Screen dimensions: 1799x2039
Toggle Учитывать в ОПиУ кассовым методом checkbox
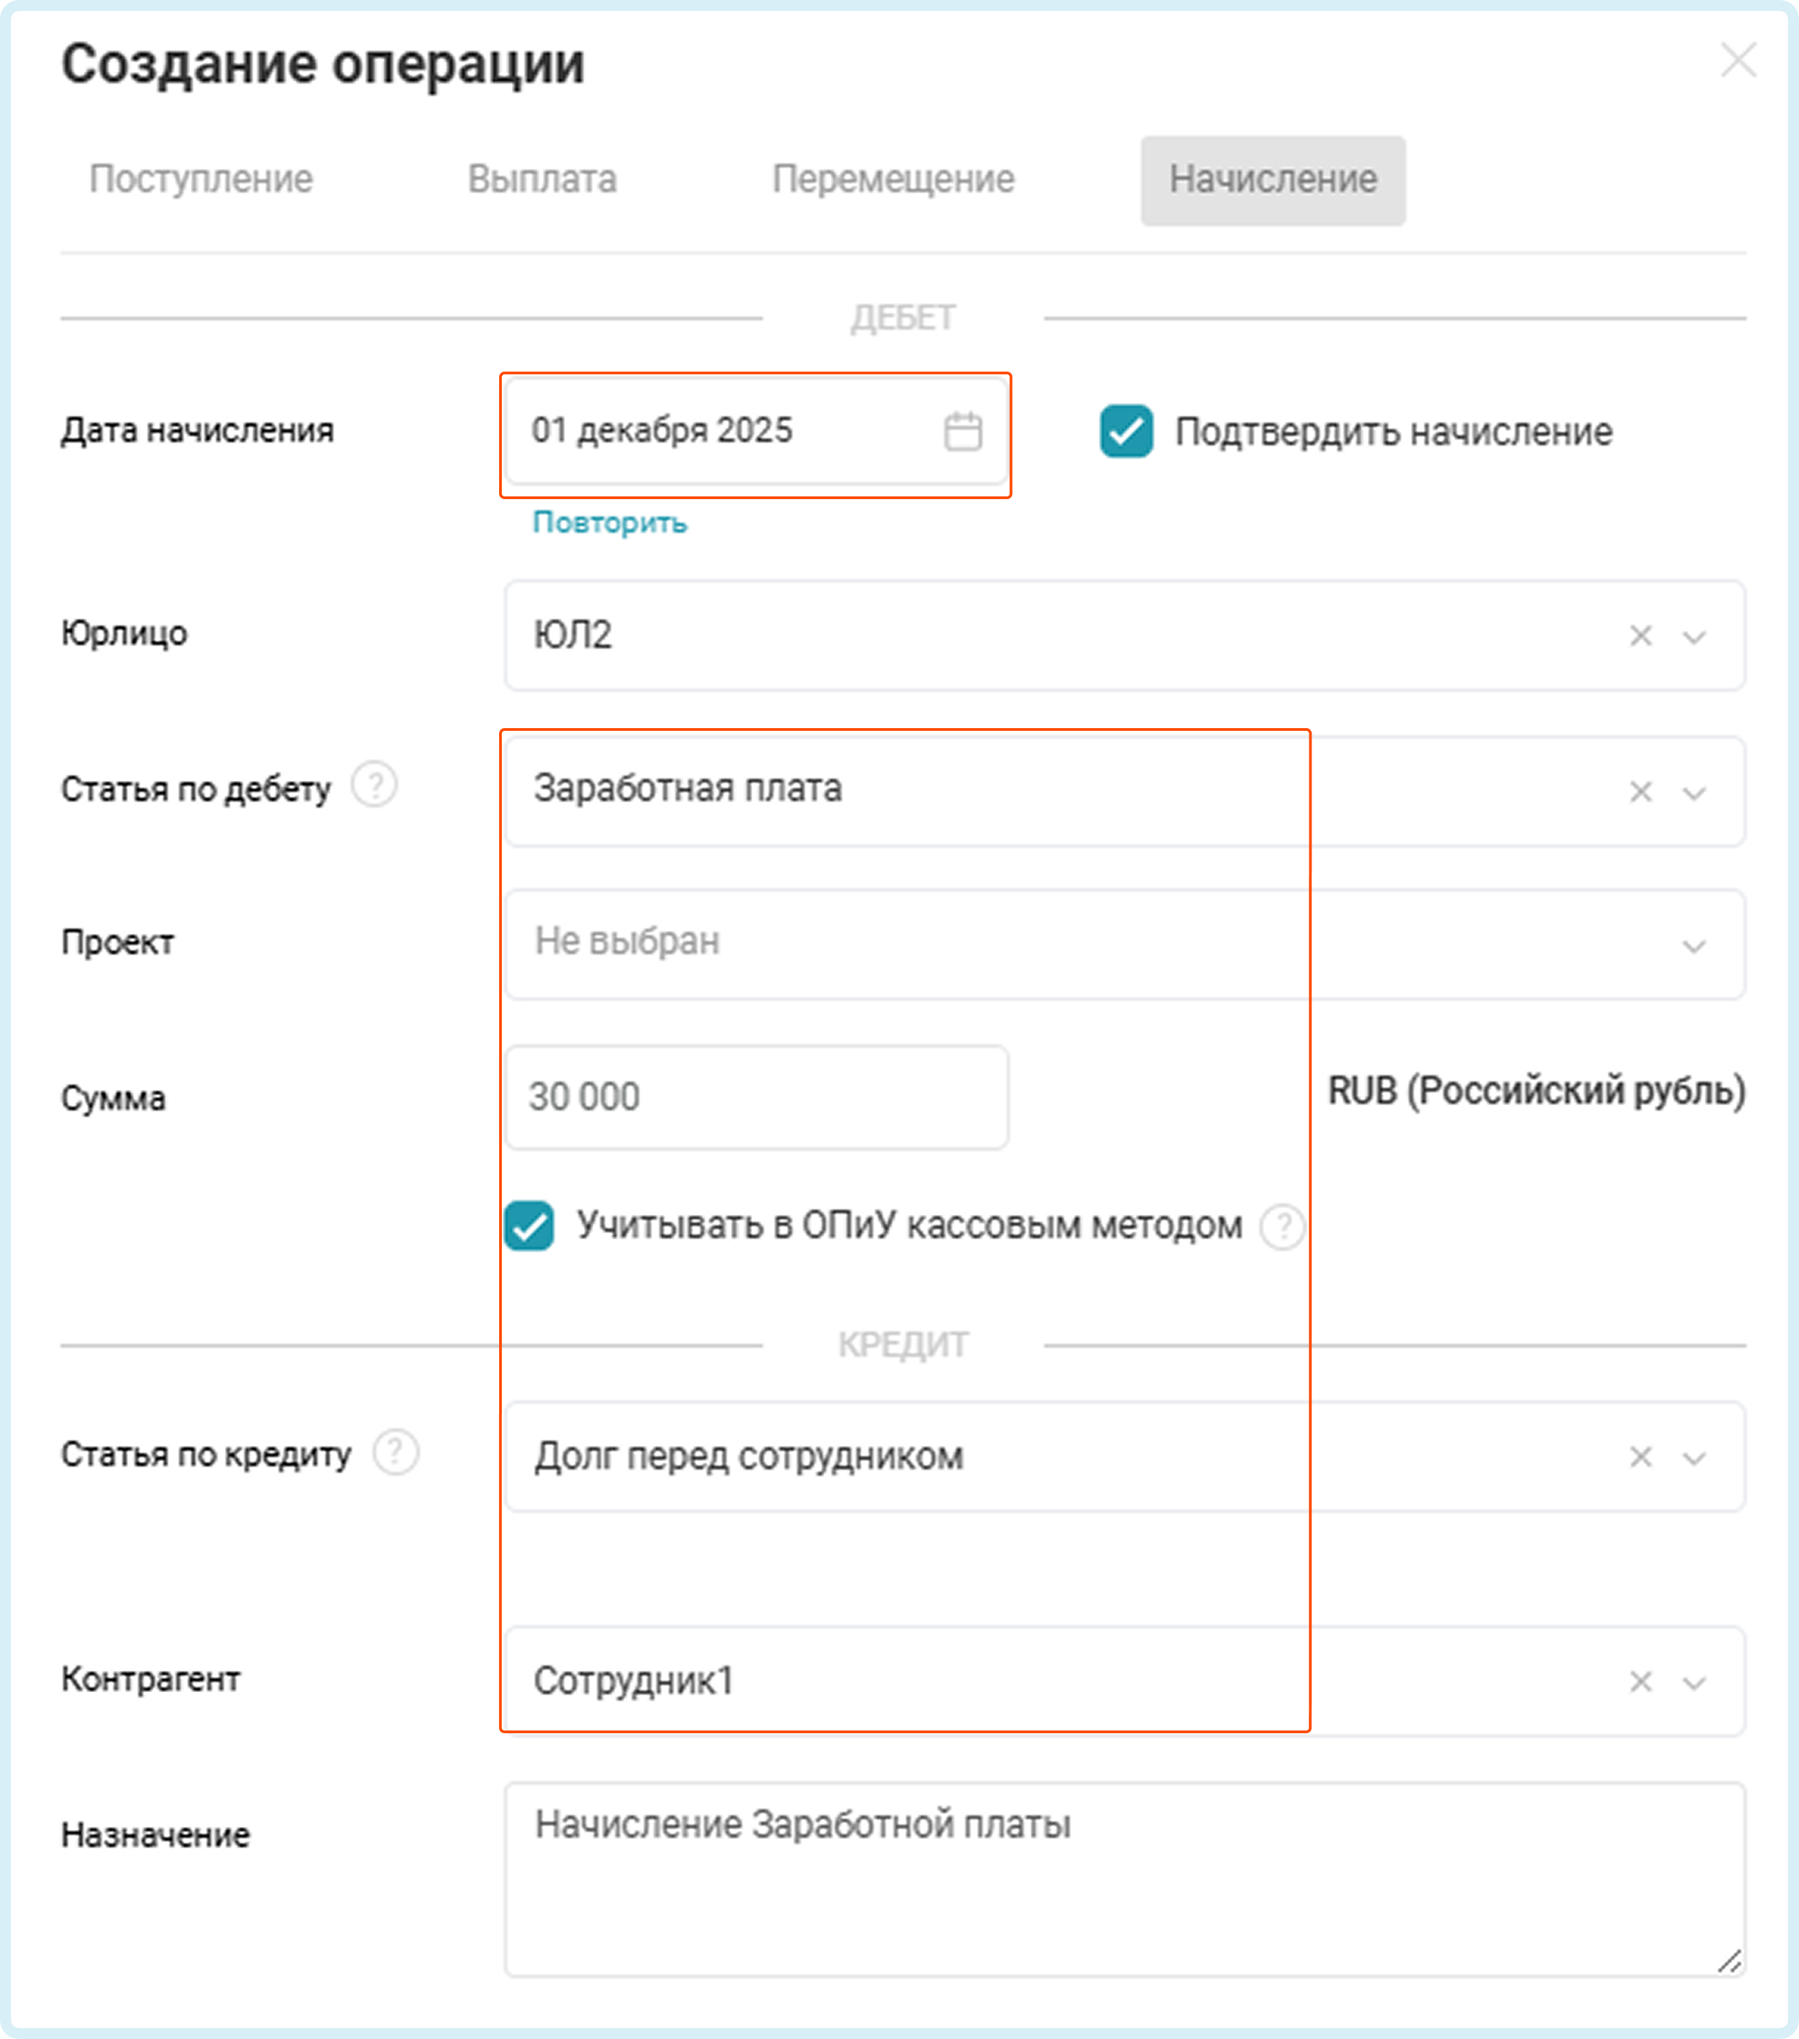(x=529, y=1226)
